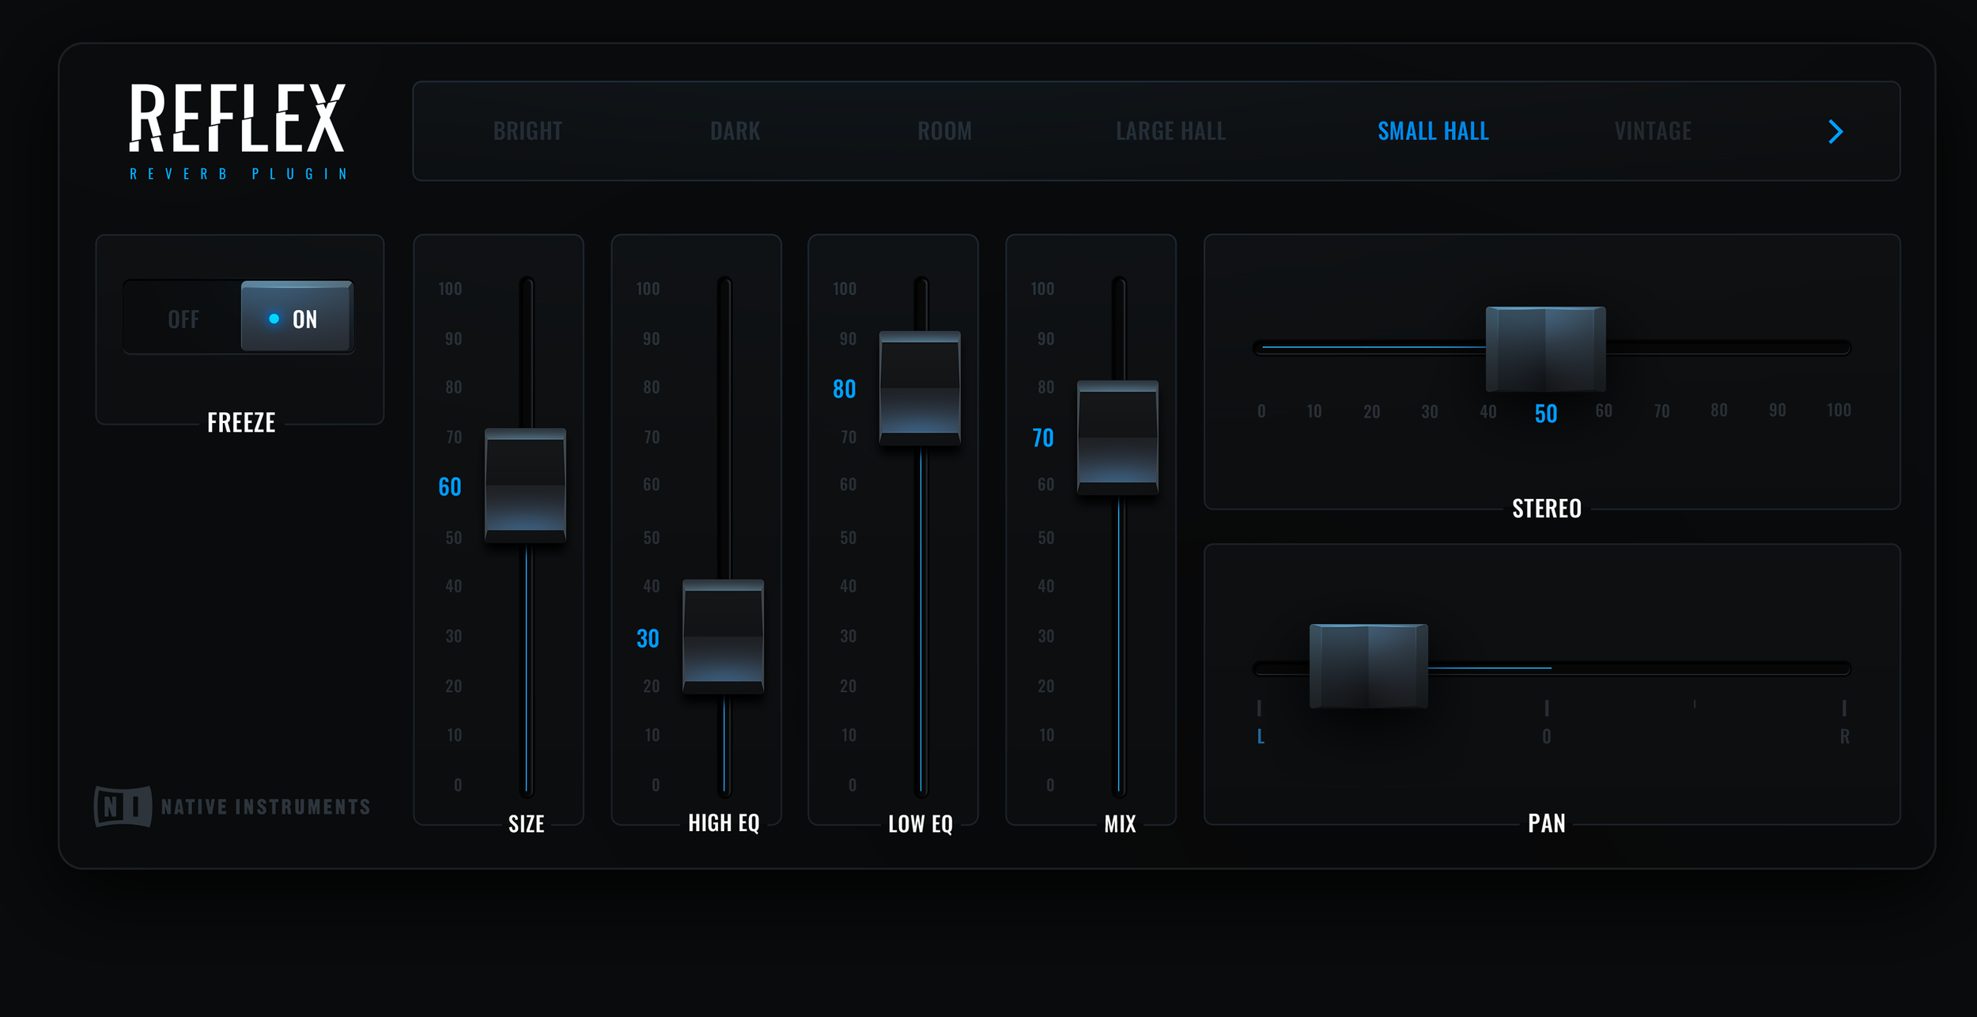1977x1017 pixels.
Task: Click the Native Instruments NI logo icon
Action: [123, 806]
